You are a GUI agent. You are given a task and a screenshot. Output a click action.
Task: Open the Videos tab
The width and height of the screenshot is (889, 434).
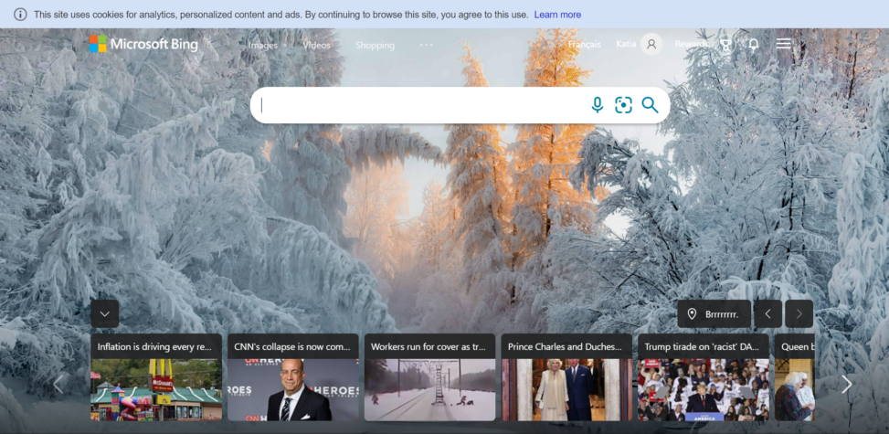tap(316, 45)
